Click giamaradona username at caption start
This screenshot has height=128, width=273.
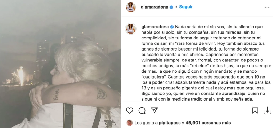tap(155, 27)
